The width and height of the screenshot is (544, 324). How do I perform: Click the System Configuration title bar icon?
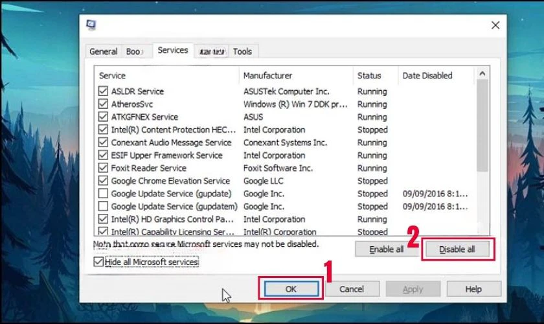[x=91, y=25]
